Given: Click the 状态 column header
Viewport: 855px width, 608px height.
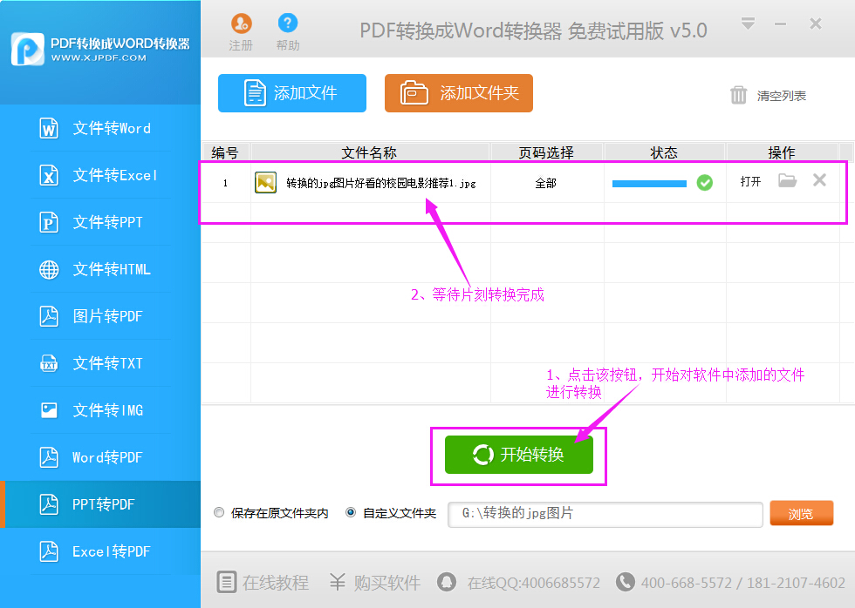Looking at the screenshot, I should (x=664, y=152).
